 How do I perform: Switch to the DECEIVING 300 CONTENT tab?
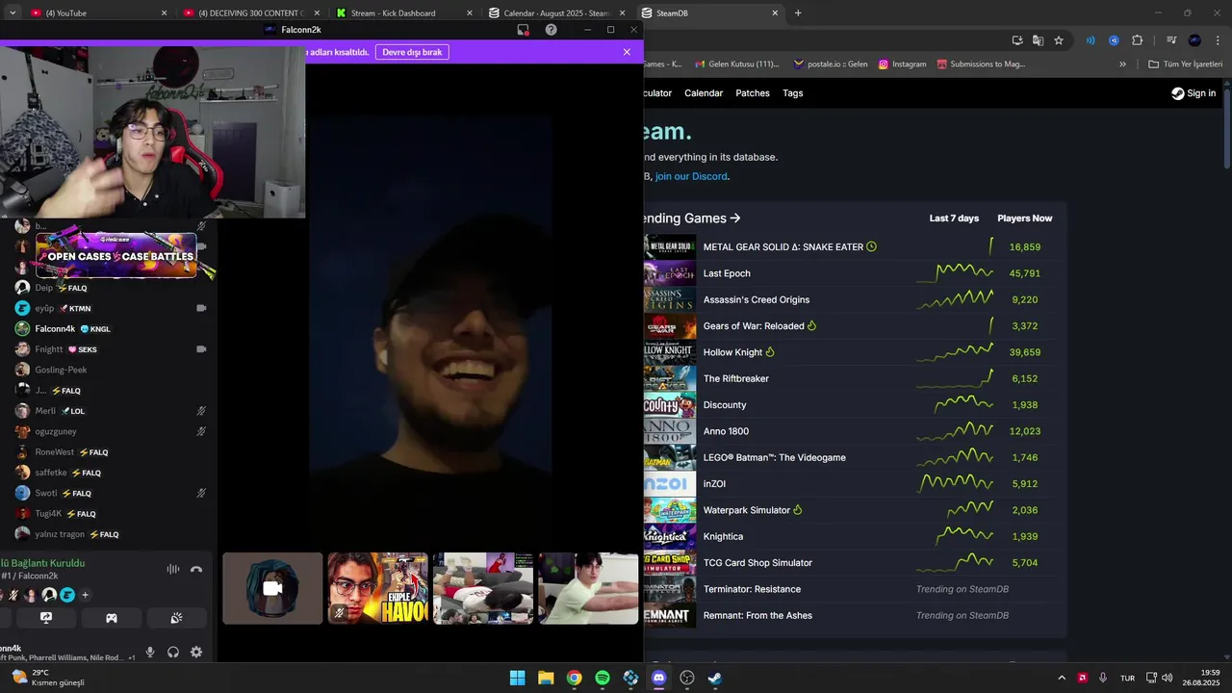pos(250,13)
